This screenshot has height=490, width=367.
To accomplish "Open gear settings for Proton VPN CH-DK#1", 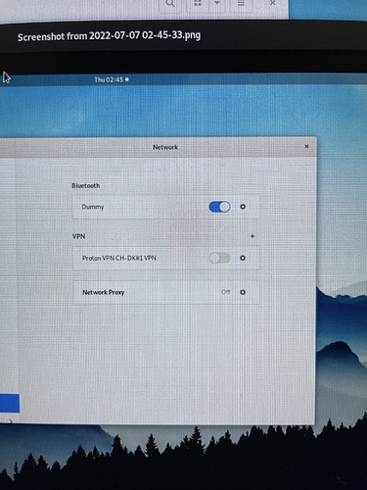I will [243, 258].
